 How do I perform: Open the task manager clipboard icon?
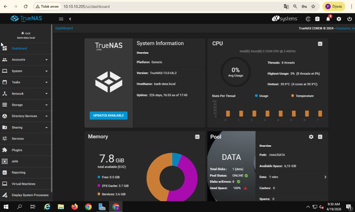tap(317, 19)
